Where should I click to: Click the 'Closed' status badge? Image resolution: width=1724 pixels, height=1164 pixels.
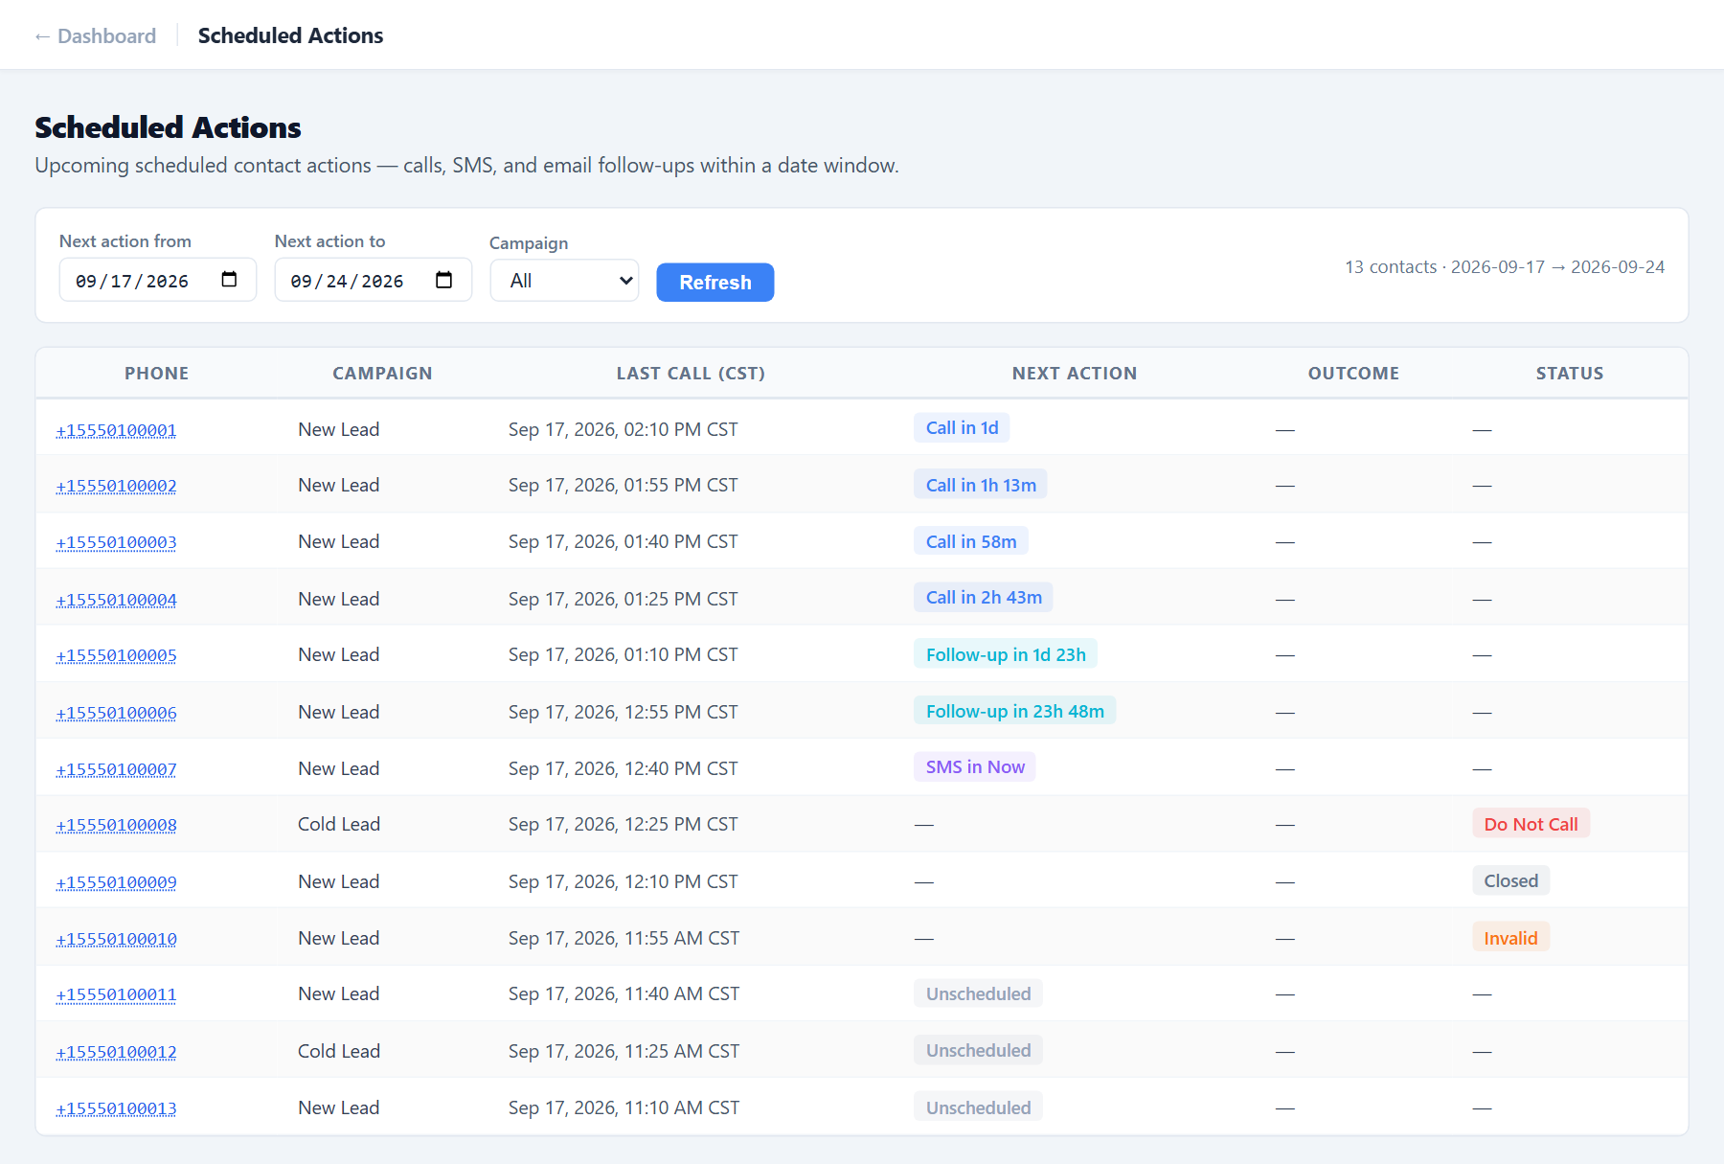[1510, 880]
